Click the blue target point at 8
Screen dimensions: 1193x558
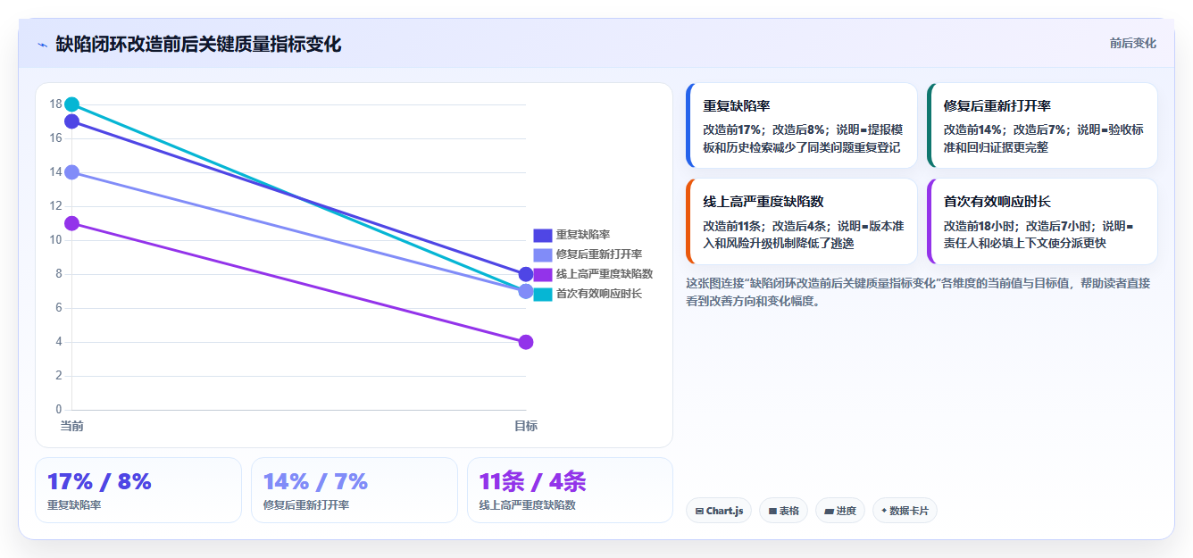[526, 274]
